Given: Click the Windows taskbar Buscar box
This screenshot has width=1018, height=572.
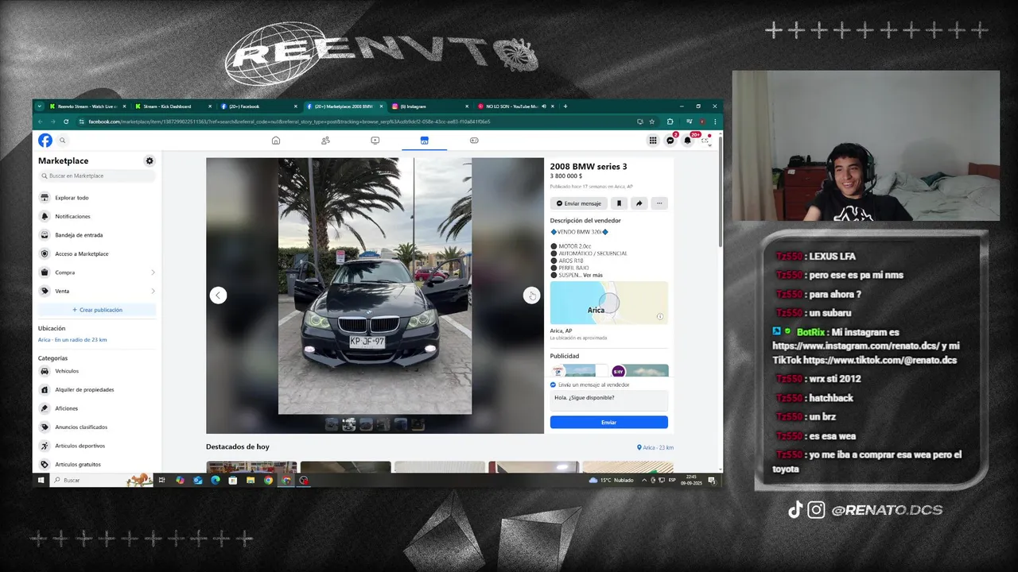Looking at the screenshot, I should [103, 480].
